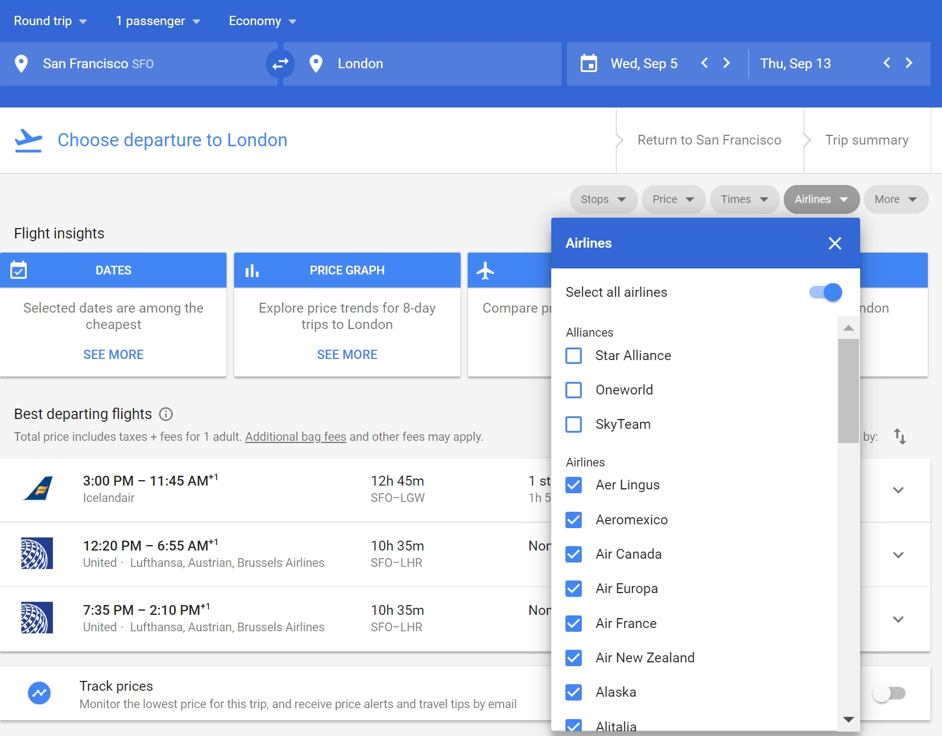Go to Trip summary step
942x736 pixels.
tap(867, 140)
